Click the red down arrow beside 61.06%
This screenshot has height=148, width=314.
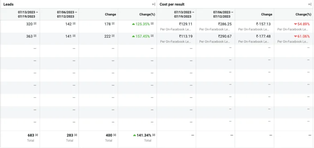pyautogui.click(x=295, y=37)
